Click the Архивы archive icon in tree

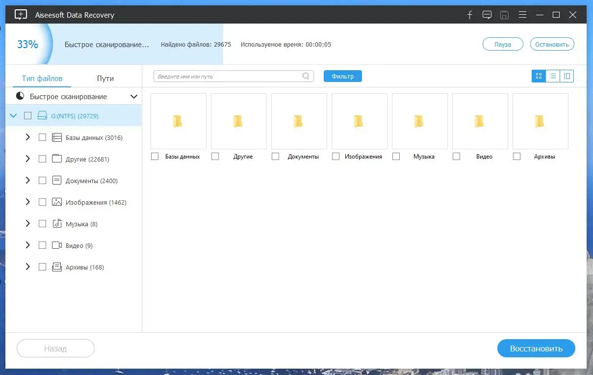(x=56, y=267)
